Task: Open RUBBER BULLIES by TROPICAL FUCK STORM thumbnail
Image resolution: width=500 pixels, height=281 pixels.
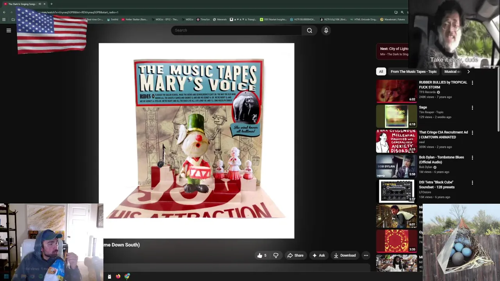Action: (x=396, y=91)
